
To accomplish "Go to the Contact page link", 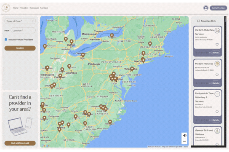I will (x=44, y=8).
